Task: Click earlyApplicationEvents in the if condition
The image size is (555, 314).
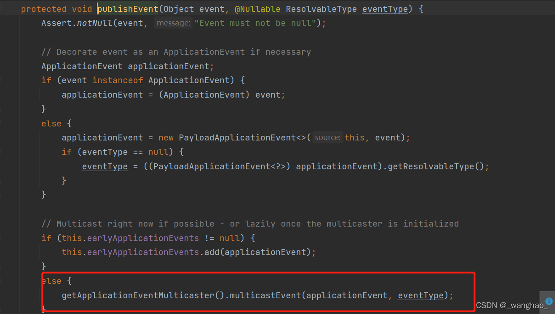Action: click(143, 238)
